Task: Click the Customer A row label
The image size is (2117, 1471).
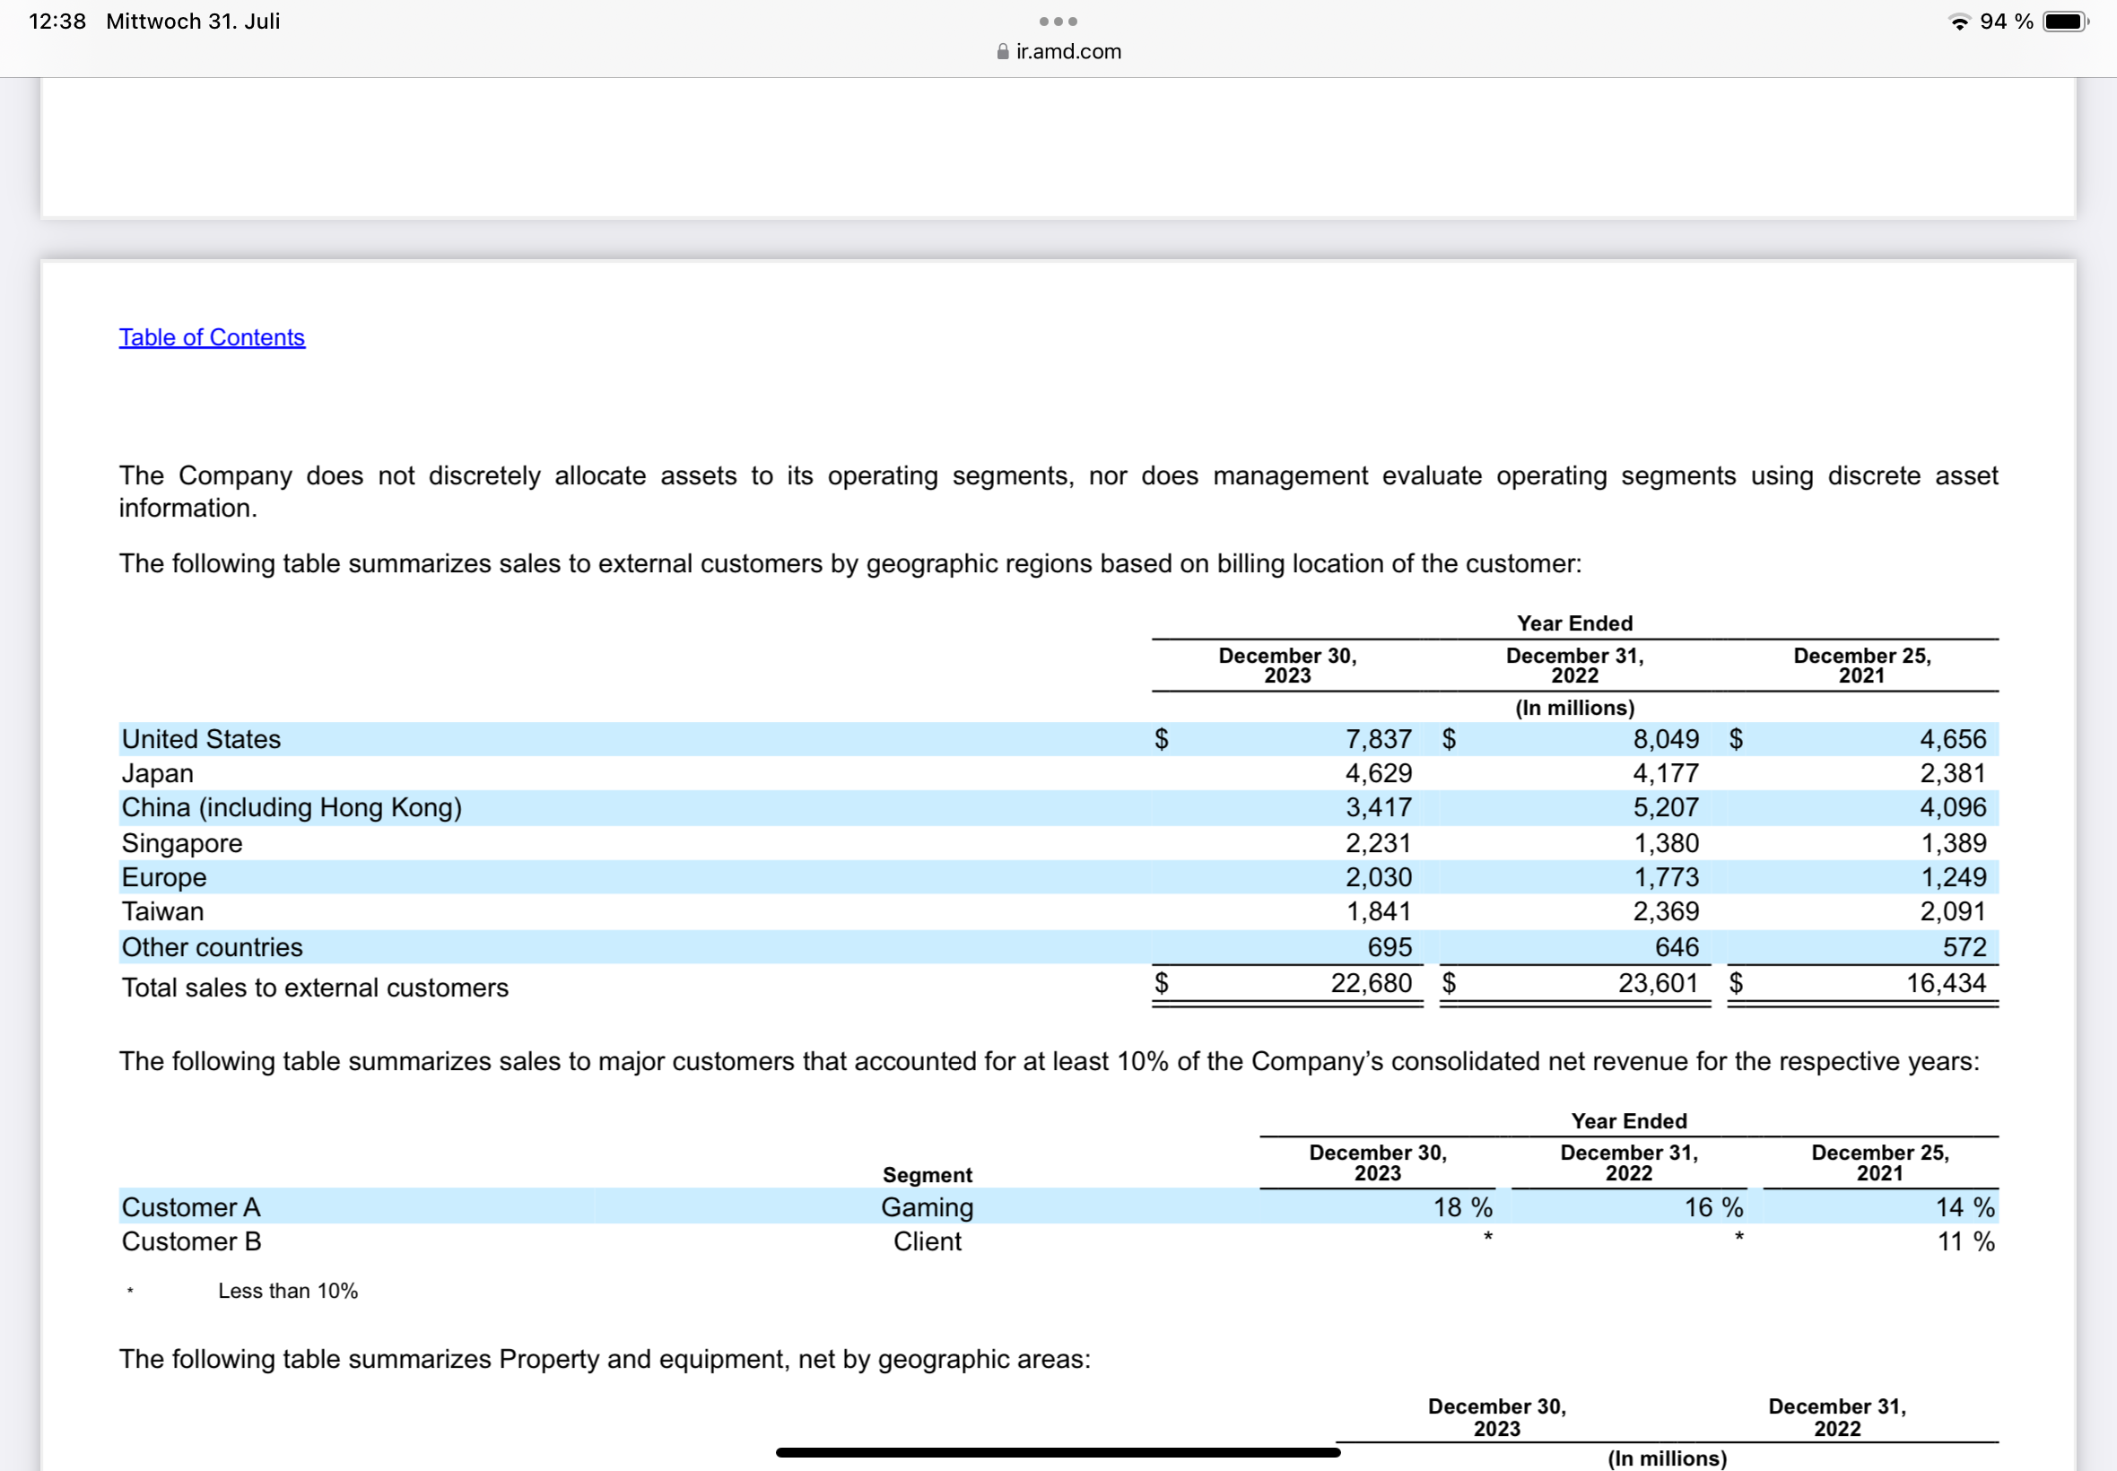Action: [192, 1207]
